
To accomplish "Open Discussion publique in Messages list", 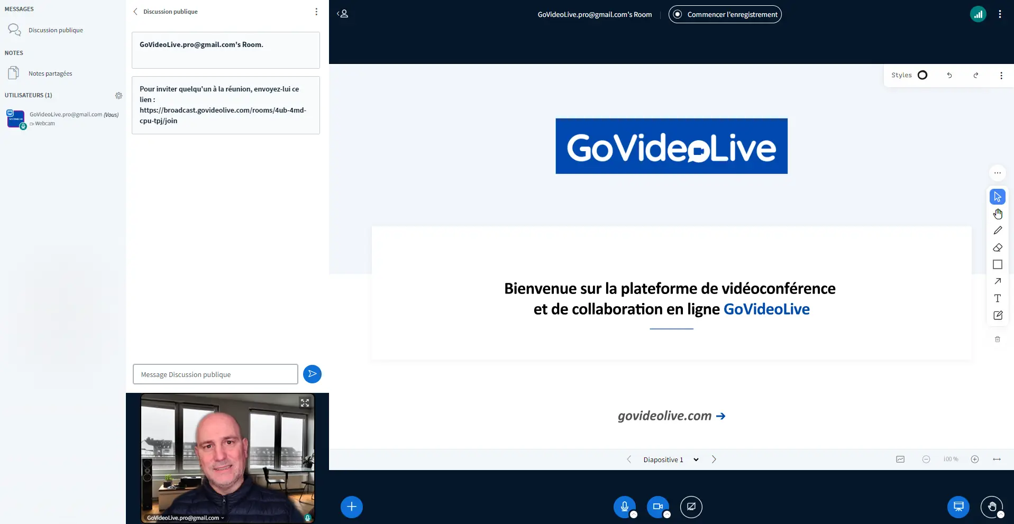I will pos(56,30).
